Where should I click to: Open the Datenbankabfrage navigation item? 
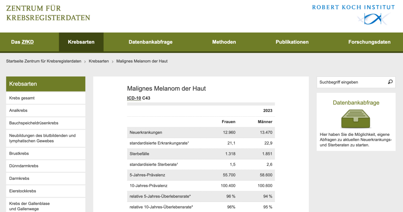point(150,42)
